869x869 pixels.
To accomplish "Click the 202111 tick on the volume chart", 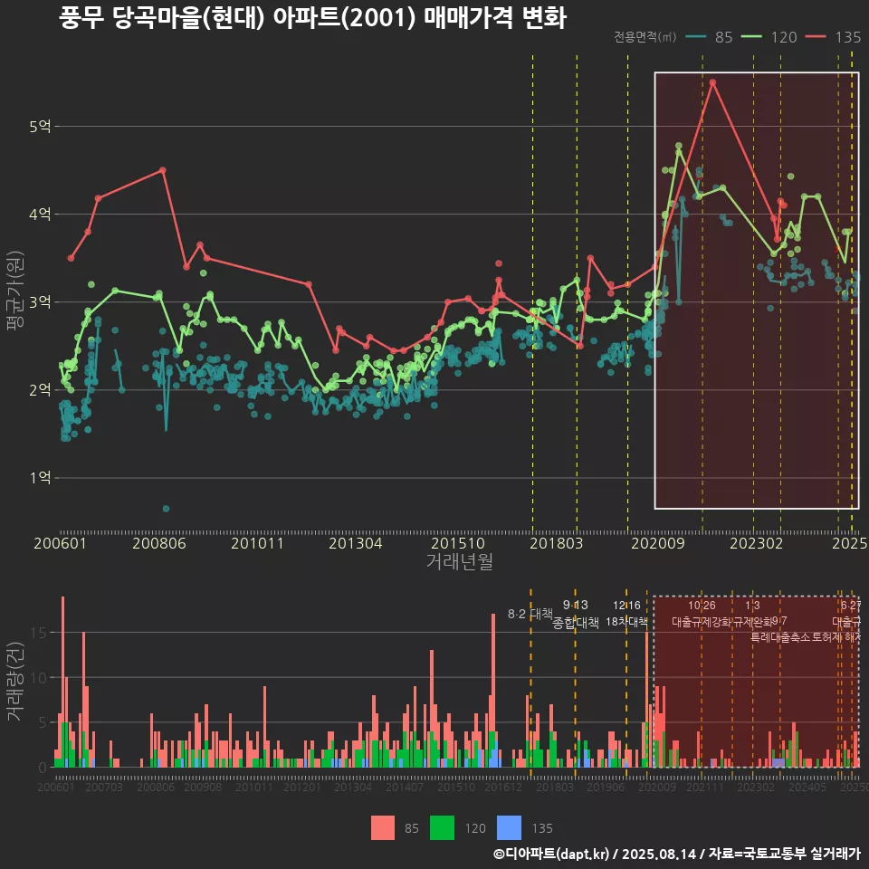I will 705,787.
